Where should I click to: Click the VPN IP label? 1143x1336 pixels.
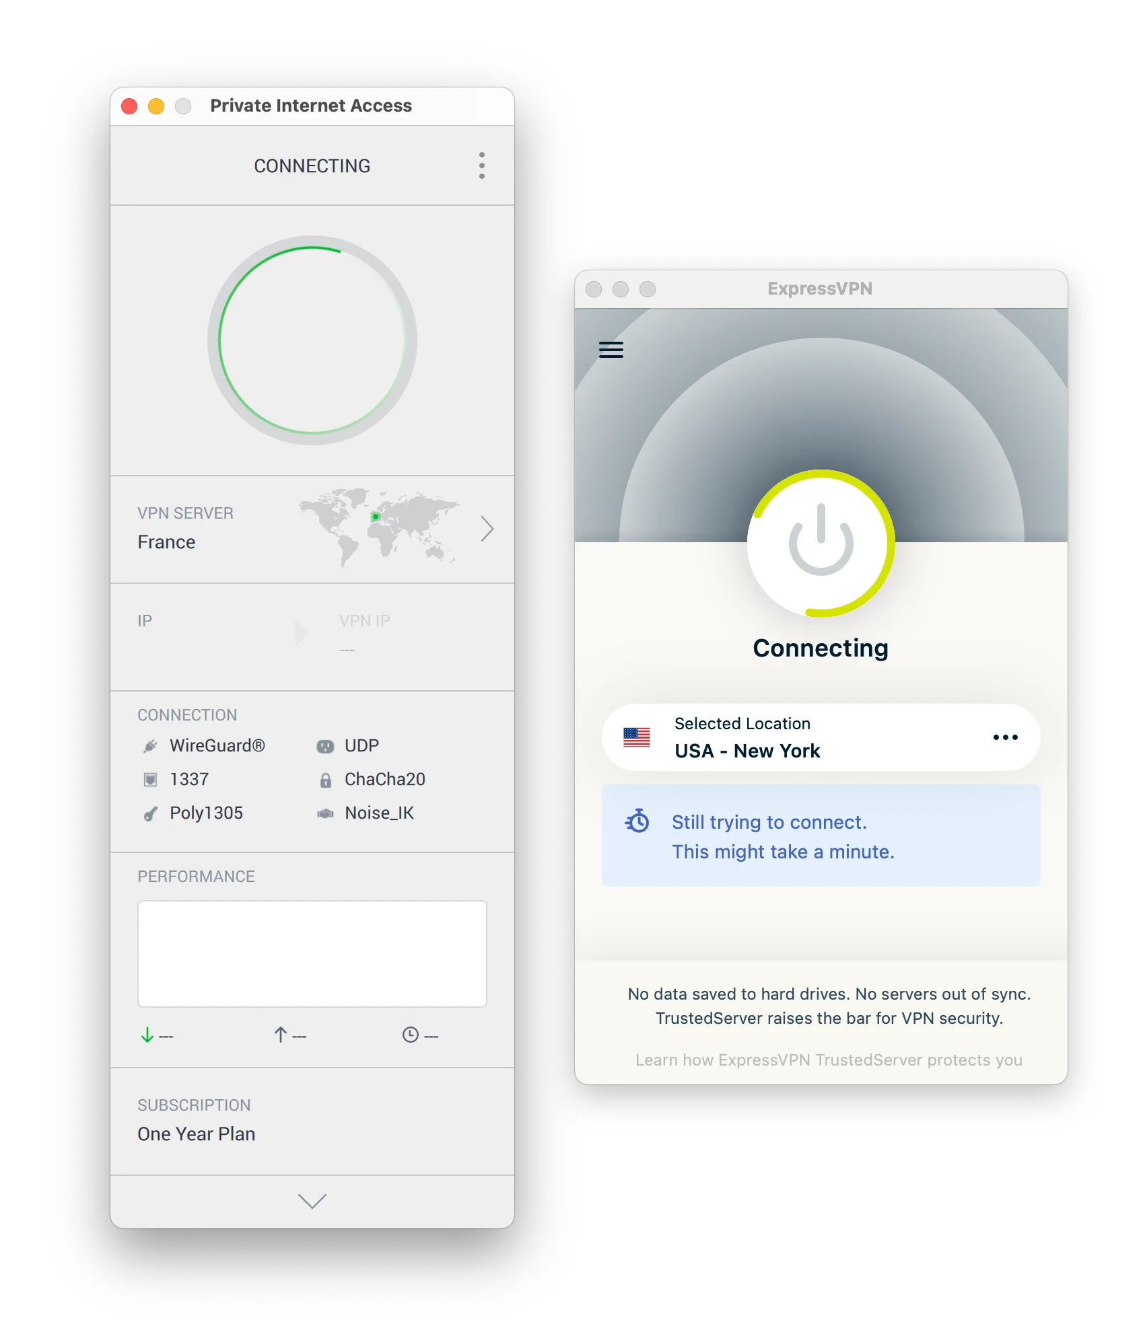pos(365,621)
